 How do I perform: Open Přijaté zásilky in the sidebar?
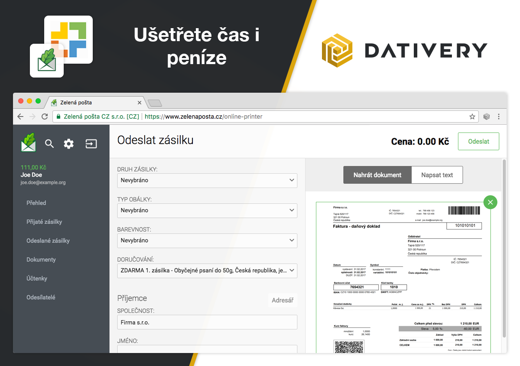coord(44,222)
